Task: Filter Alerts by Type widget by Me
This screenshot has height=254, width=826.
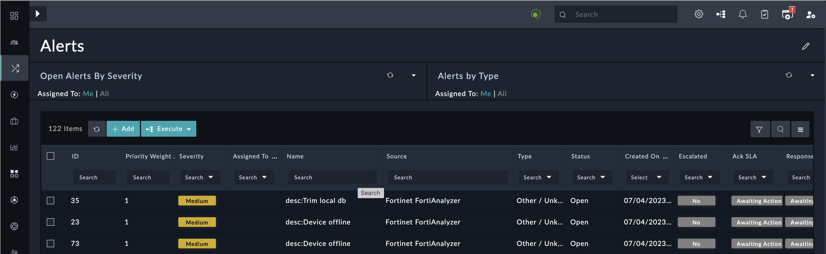Action: pyautogui.click(x=486, y=94)
